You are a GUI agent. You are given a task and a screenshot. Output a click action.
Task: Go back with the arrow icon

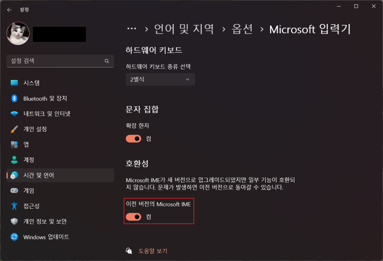click(10, 10)
